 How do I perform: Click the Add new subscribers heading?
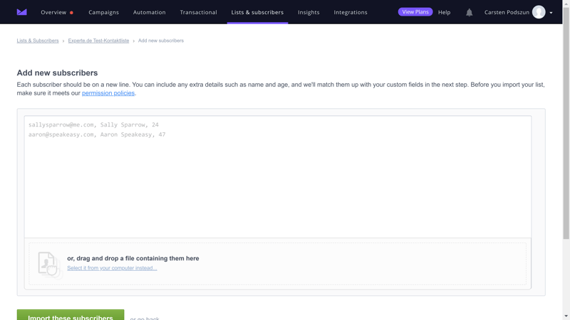click(x=58, y=73)
